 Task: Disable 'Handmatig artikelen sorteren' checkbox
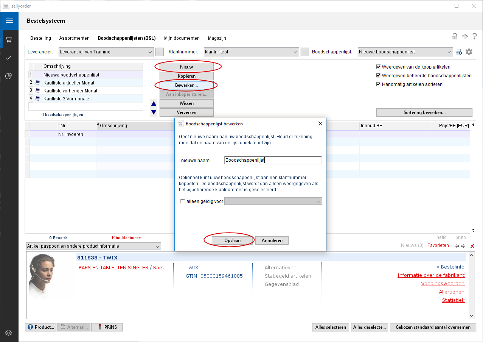coord(378,84)
